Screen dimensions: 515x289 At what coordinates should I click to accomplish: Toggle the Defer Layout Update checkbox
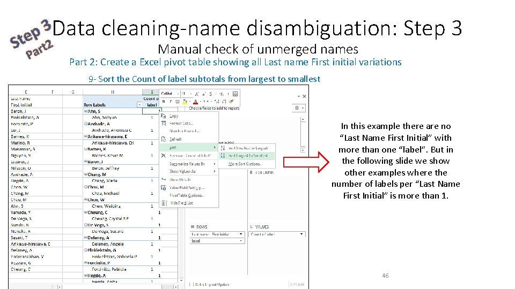192,284
